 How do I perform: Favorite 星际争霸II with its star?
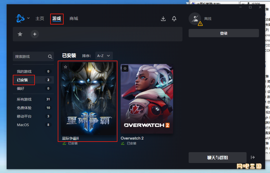66,67
